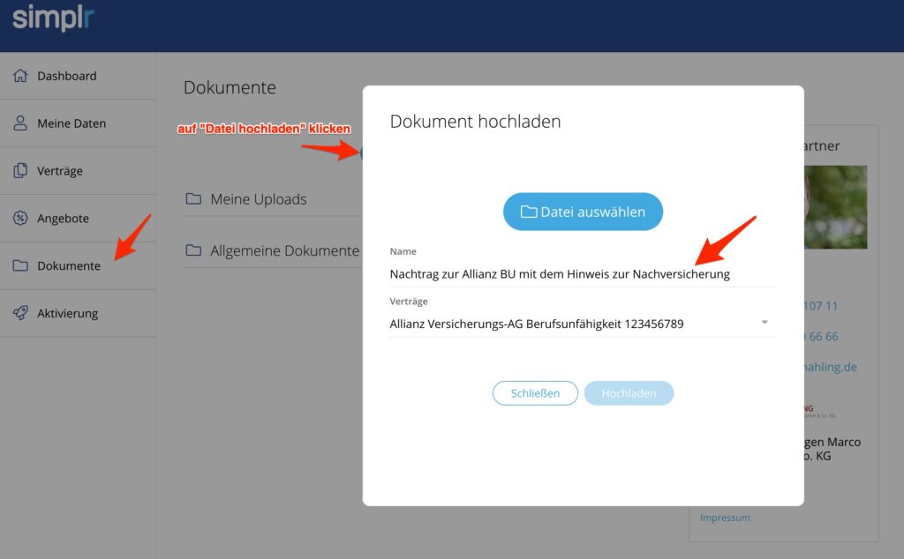
Task: Click the Dashboard house icon
Action: click(x=20, y=76)
